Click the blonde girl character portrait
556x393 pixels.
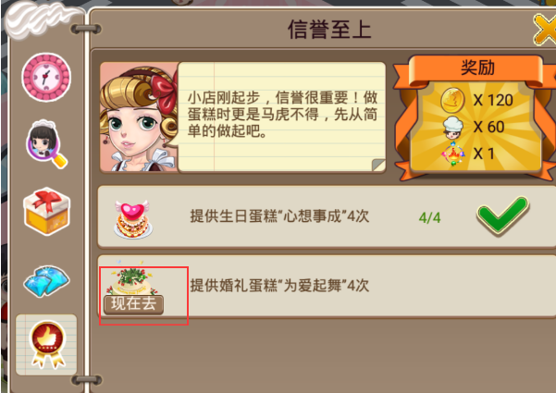139,117
